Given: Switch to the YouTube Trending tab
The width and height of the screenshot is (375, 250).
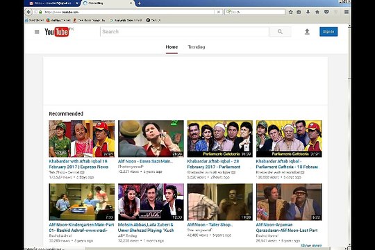Looking at the screenshot, I should point(197,47).
